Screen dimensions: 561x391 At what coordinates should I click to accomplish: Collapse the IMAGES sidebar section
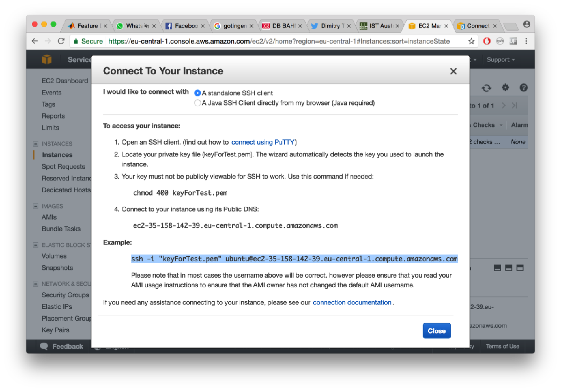(35, 206)
